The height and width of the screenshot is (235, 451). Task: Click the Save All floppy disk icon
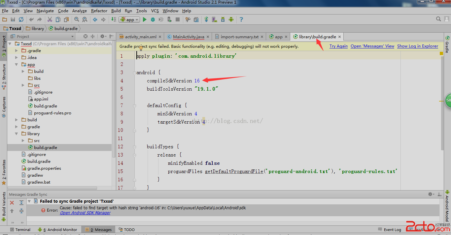point(13,20)
